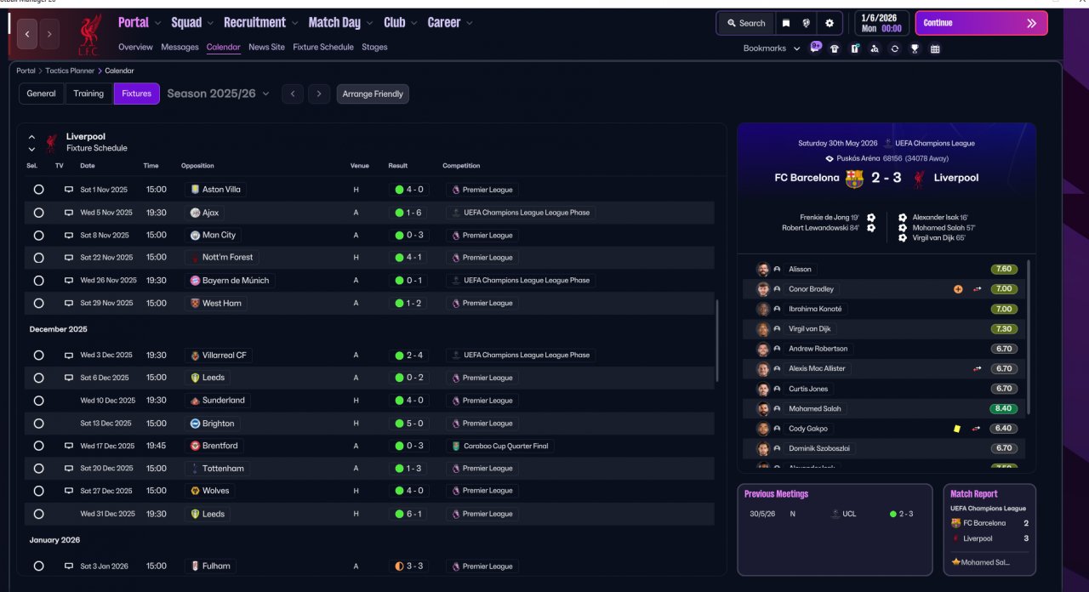Click the Arrange Friendly button
This screenshot has height=592, width=1089.
(373, 94)
